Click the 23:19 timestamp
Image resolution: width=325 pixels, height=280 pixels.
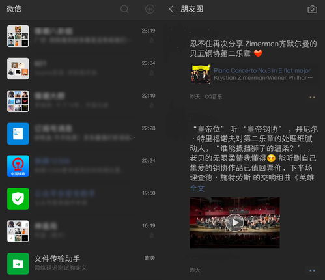[x=148, y=31]
